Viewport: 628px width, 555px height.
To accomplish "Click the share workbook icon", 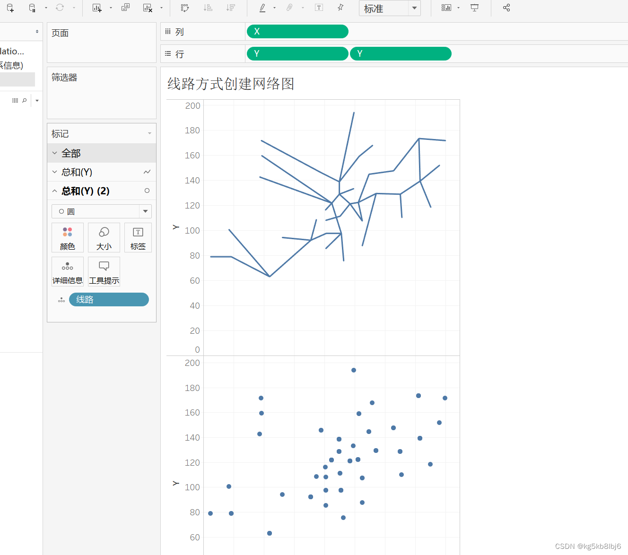I will click(506, 8).
